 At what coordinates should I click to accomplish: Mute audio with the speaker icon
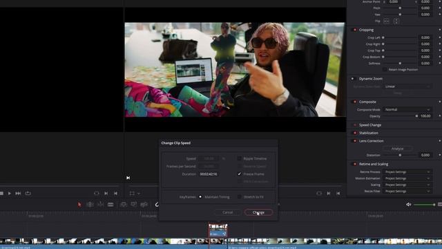408,205
